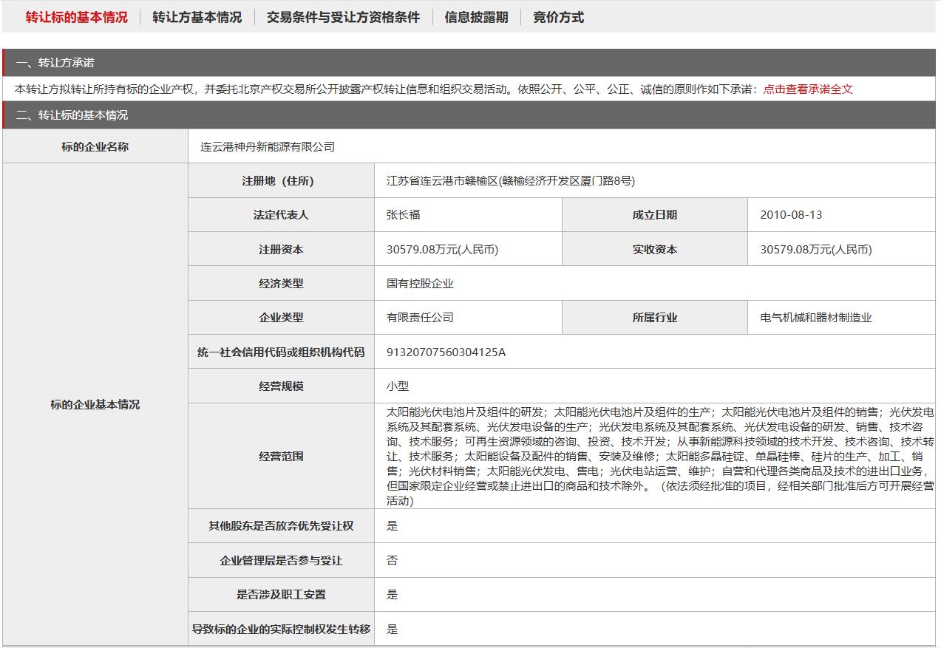The image size is (941, 648).
Task: Click the 企业类型 label
Action: (281, 318)
